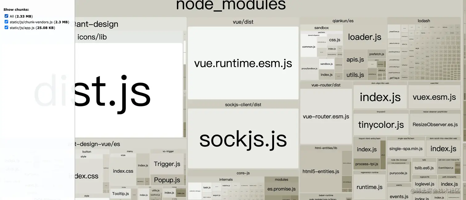The height and width of the screenshot is (200, 466).
Task: Select the Tooltip.js block
Action: click(x=121, y=194)
